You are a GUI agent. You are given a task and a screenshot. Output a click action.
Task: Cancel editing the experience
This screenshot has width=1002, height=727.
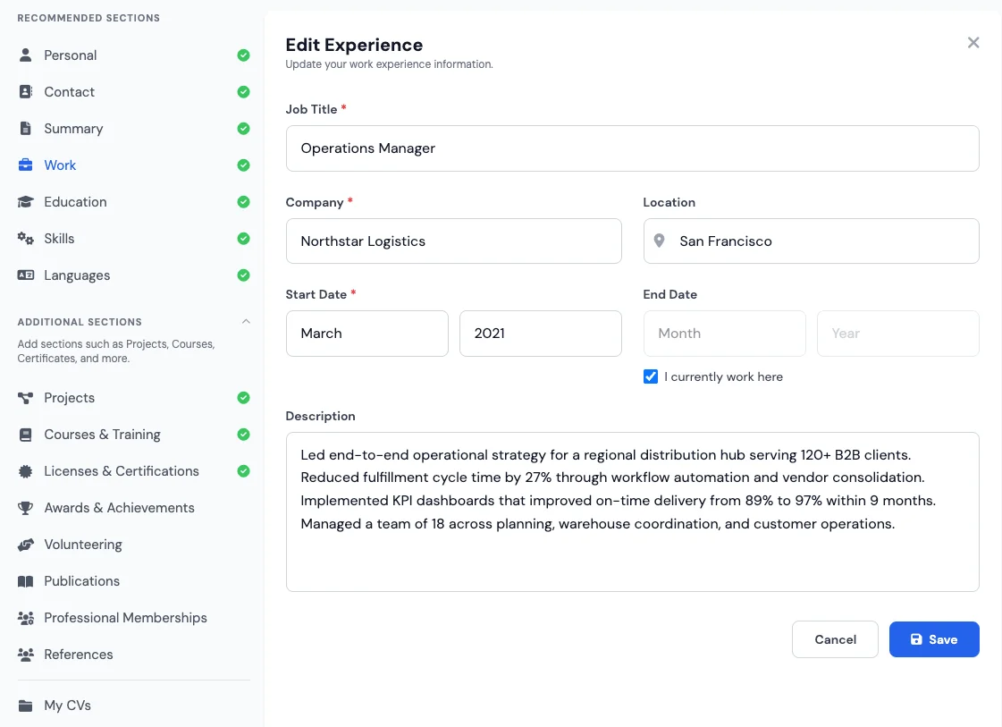tap(835, 639)
